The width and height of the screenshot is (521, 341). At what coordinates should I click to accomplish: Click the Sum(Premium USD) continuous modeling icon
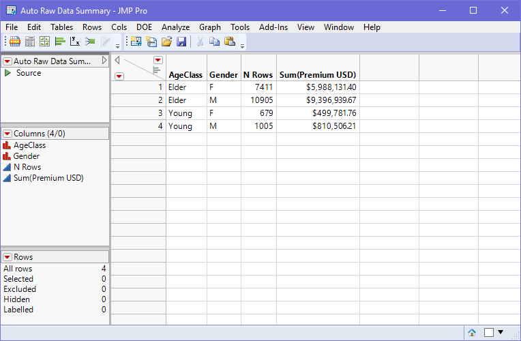pyautogui.click(x=7, y=178)
